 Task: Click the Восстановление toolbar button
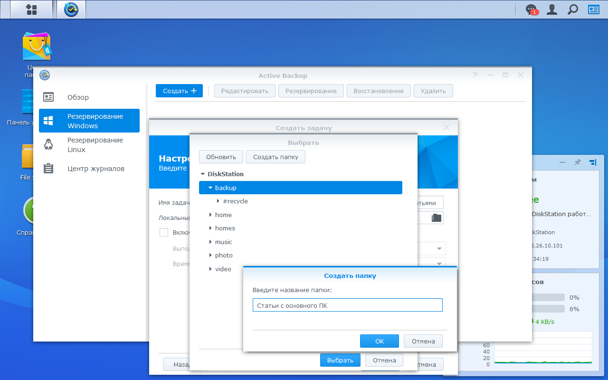(379, 91)
